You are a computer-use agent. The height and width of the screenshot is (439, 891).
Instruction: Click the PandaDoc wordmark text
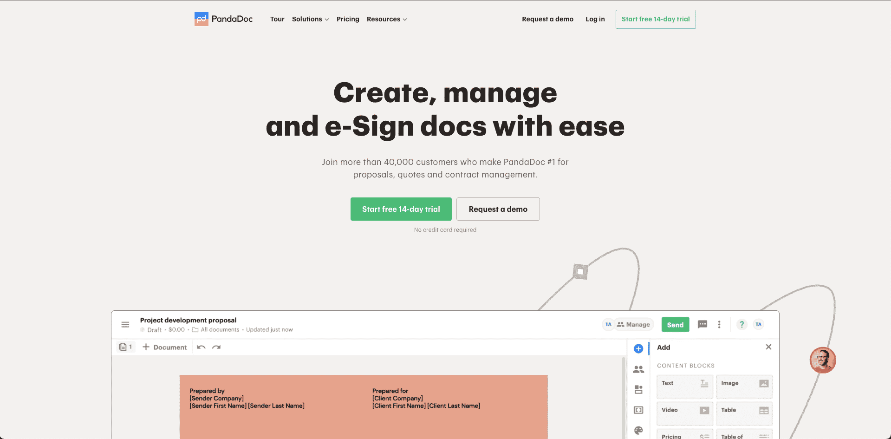coord(232,19)
